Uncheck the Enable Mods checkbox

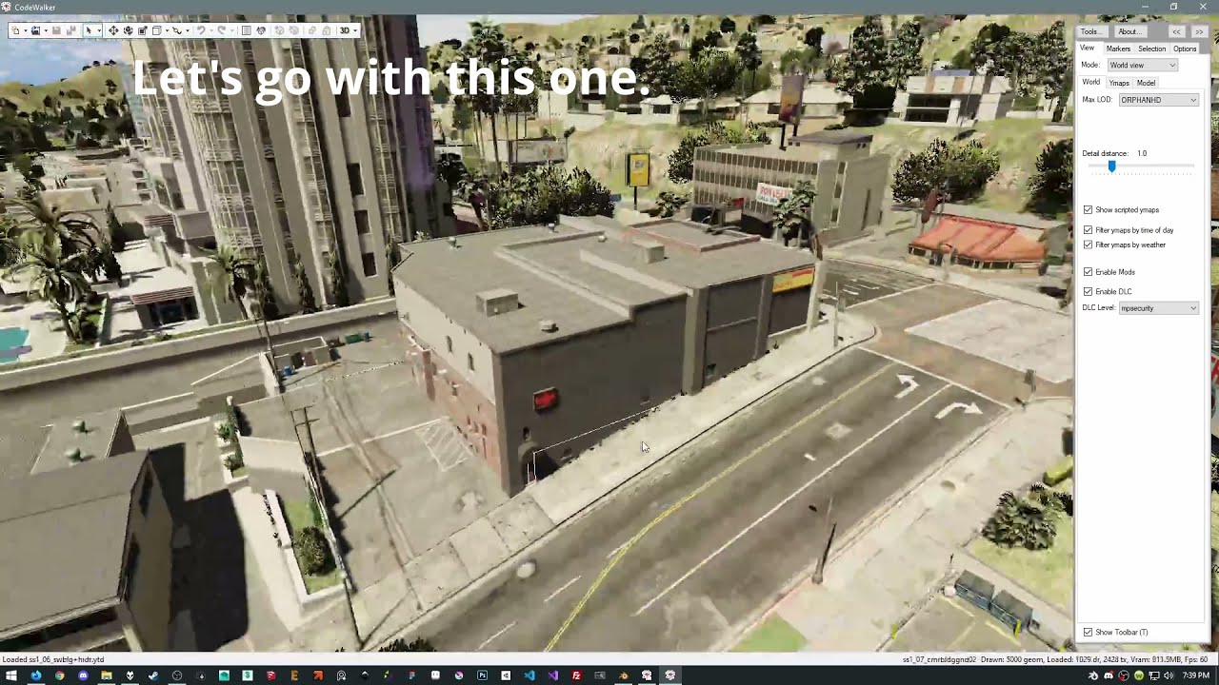point(1088,272)
